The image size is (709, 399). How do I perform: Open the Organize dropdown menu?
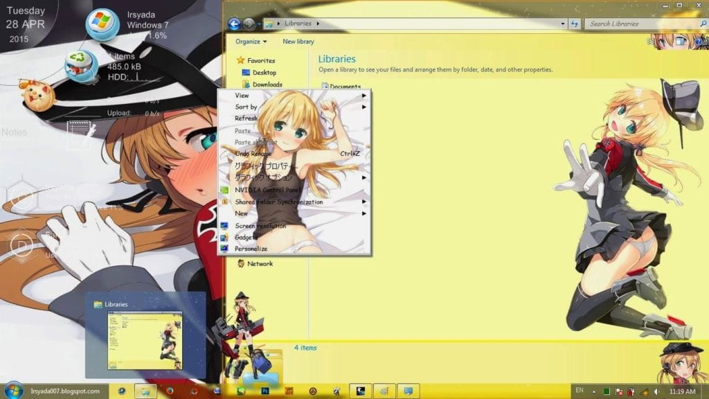point(248,42)
